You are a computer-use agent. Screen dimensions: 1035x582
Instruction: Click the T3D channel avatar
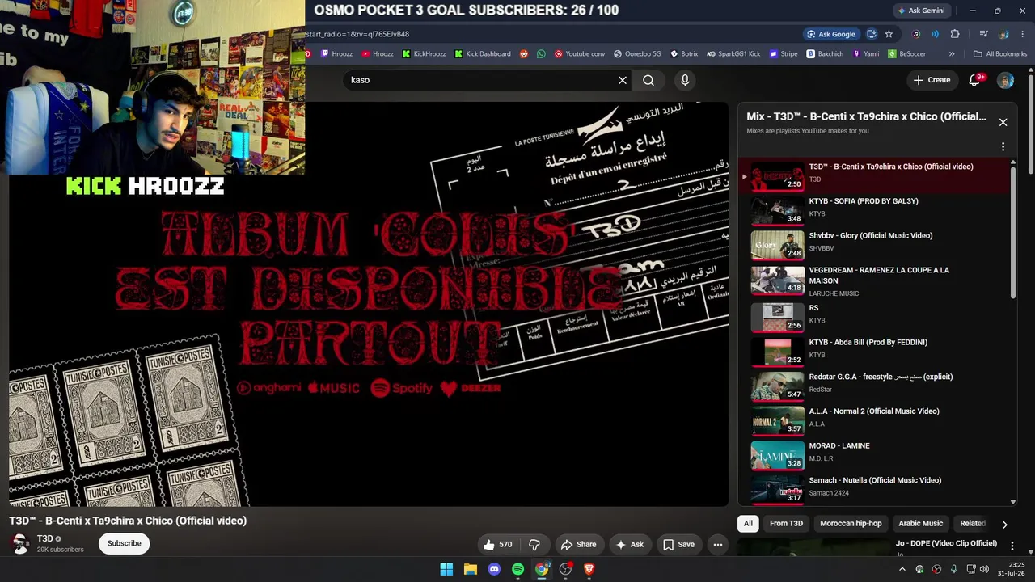[x=21, y=543]
